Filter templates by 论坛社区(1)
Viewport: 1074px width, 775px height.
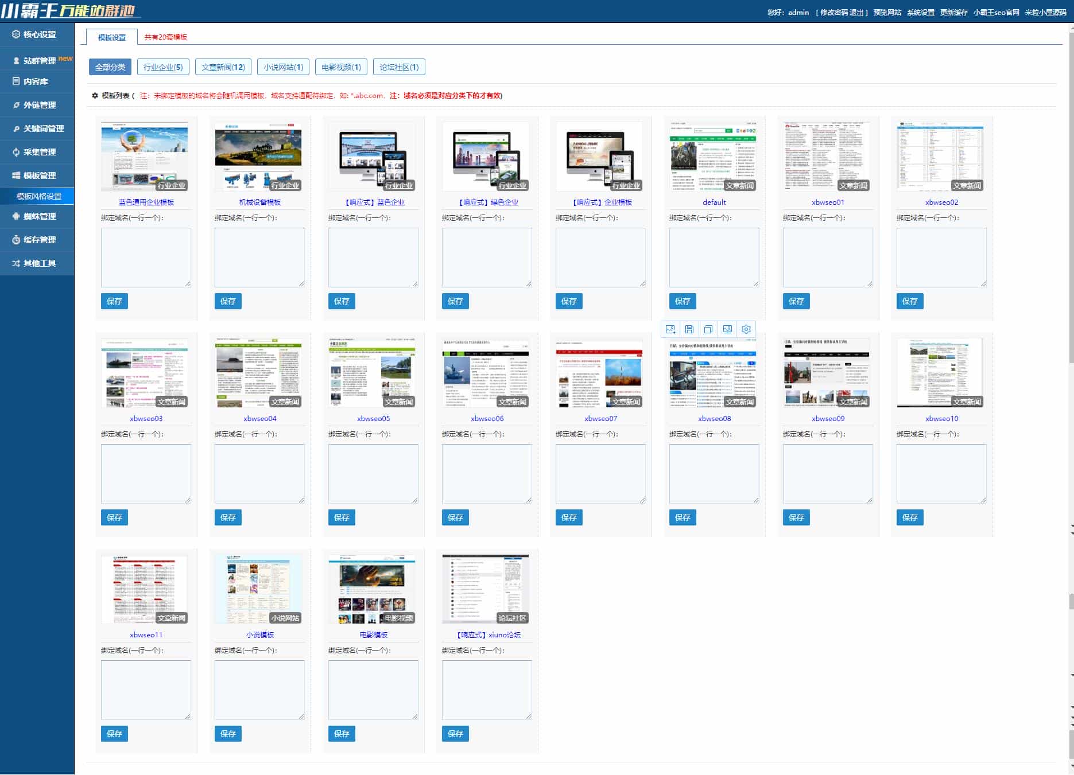click(399, 67)
